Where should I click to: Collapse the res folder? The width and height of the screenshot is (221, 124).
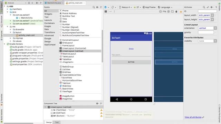click(8, 27)
